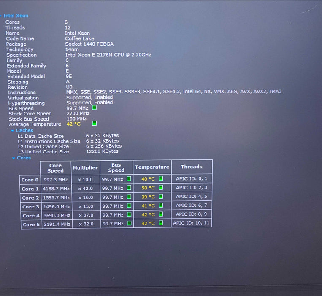Screen dimensions: 322x296
Task: Click the instructions list starting with MMX
Action: (174, 91)
